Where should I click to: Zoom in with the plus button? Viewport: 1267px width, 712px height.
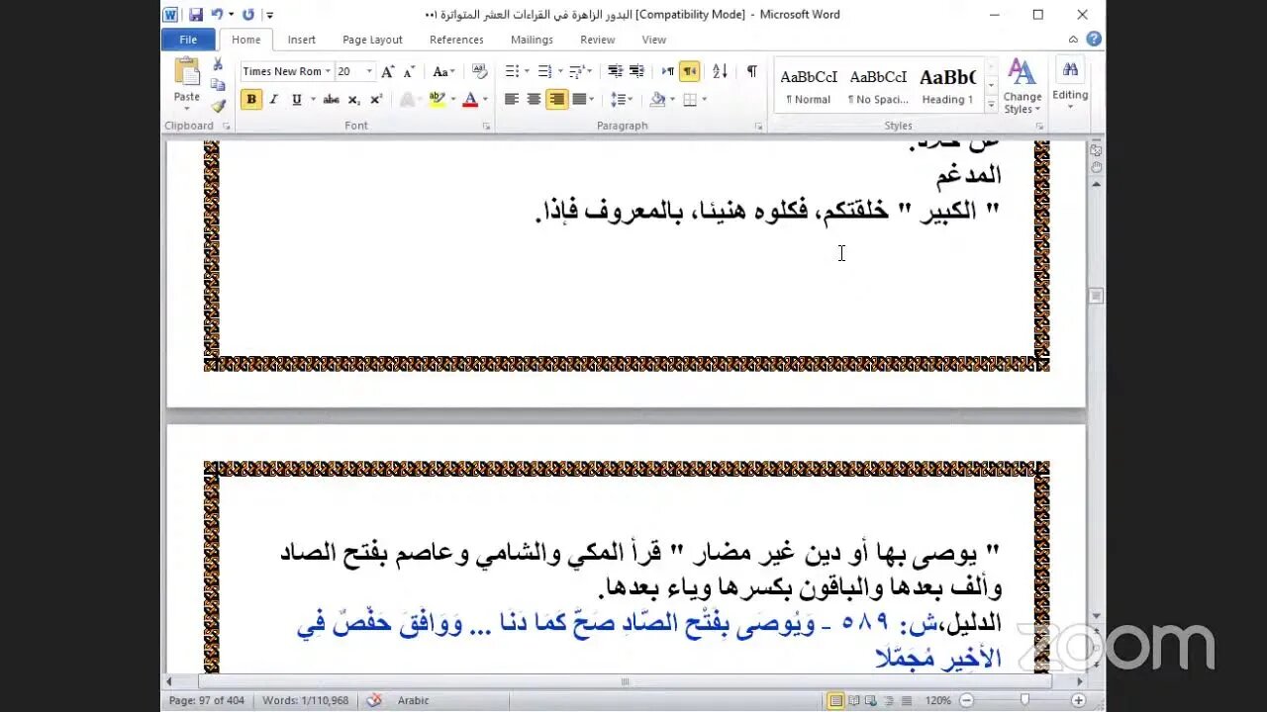[x=1078, y=700]
